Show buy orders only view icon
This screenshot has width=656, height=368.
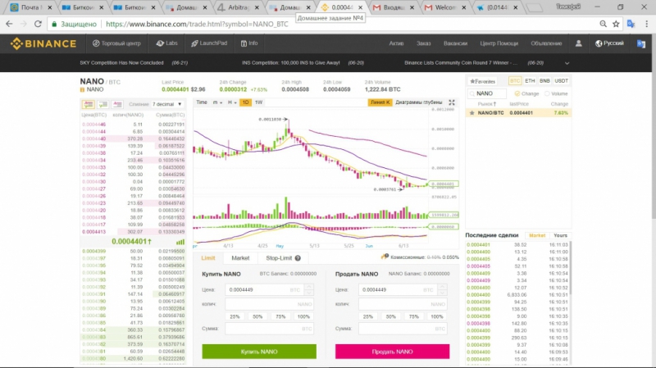coord(103,104)
